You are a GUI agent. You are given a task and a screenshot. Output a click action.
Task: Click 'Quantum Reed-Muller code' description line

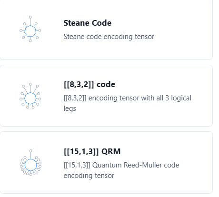tap(136, 165)
